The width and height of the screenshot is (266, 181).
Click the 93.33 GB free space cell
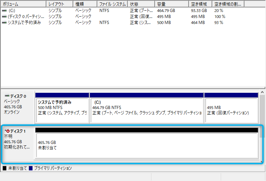[199, 11]
